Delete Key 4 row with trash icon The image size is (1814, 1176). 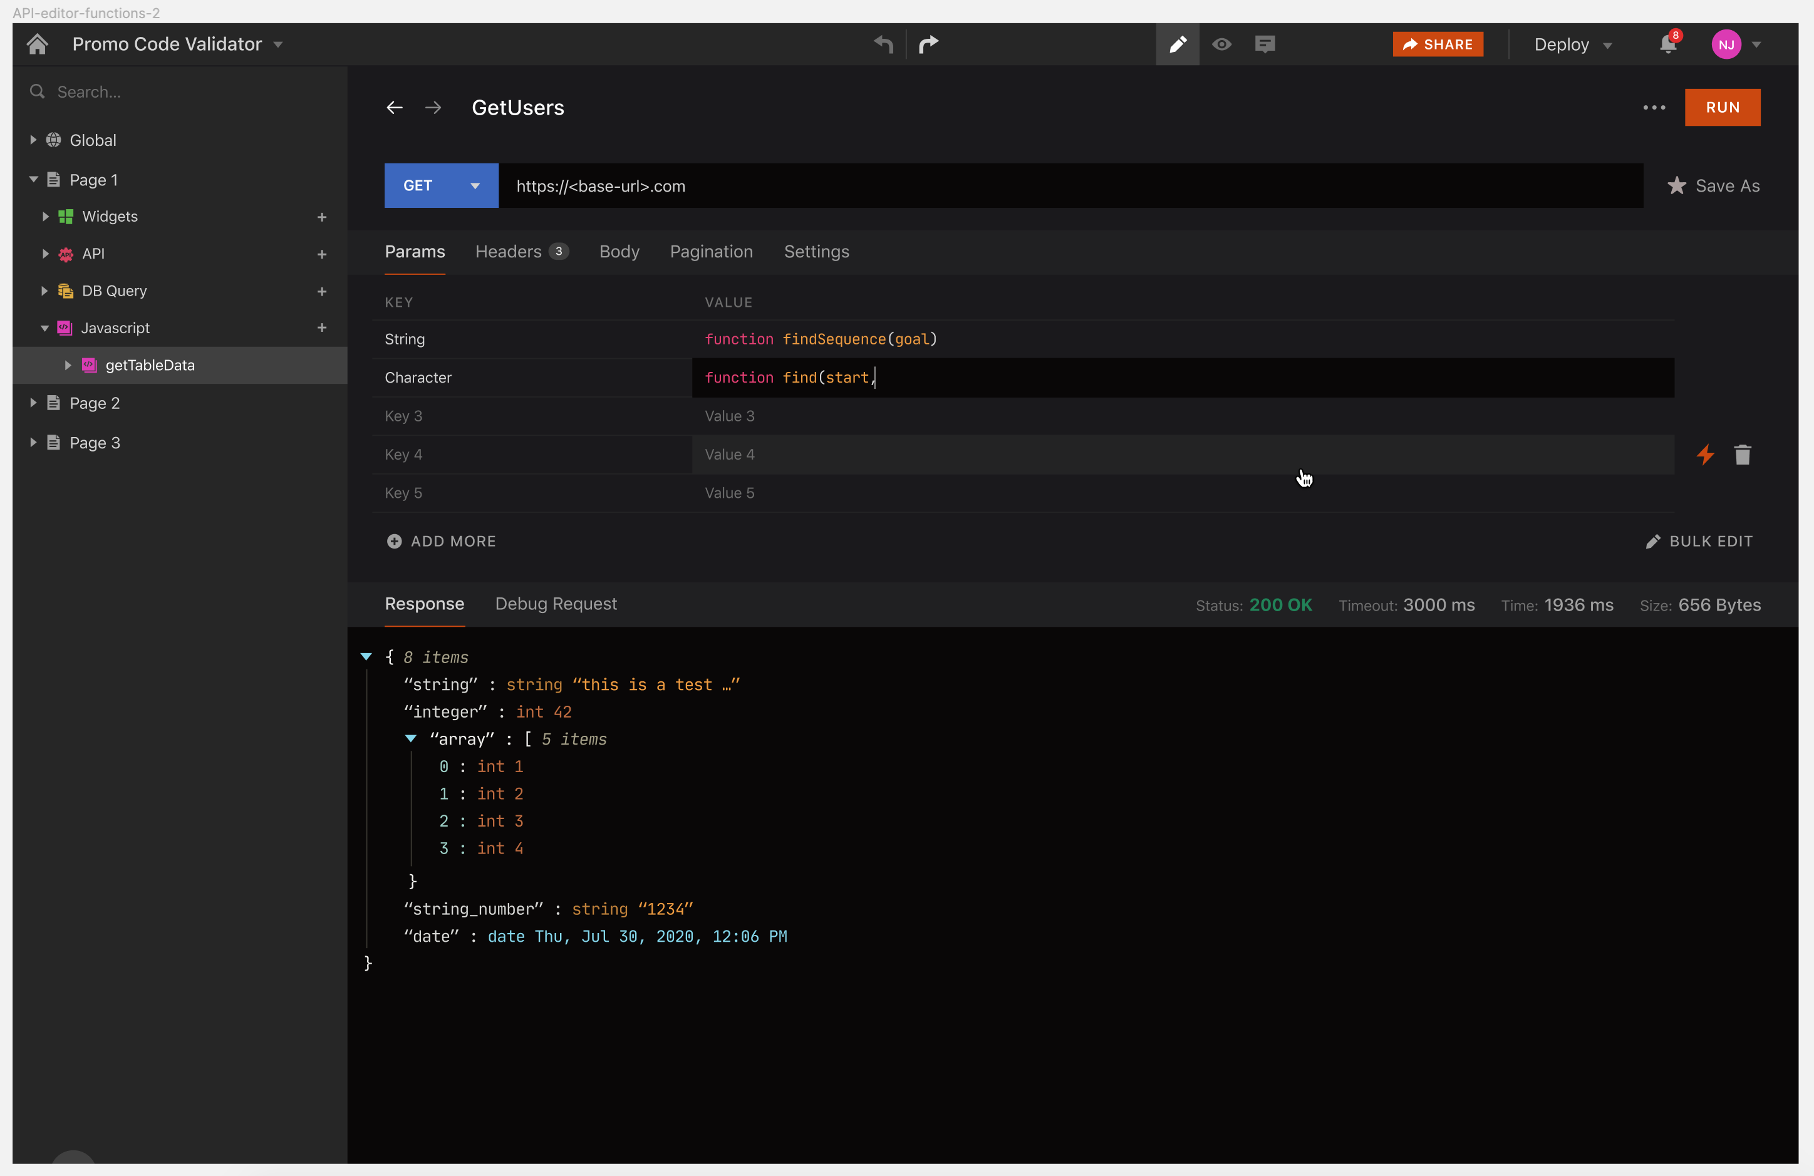point(1743,455)
